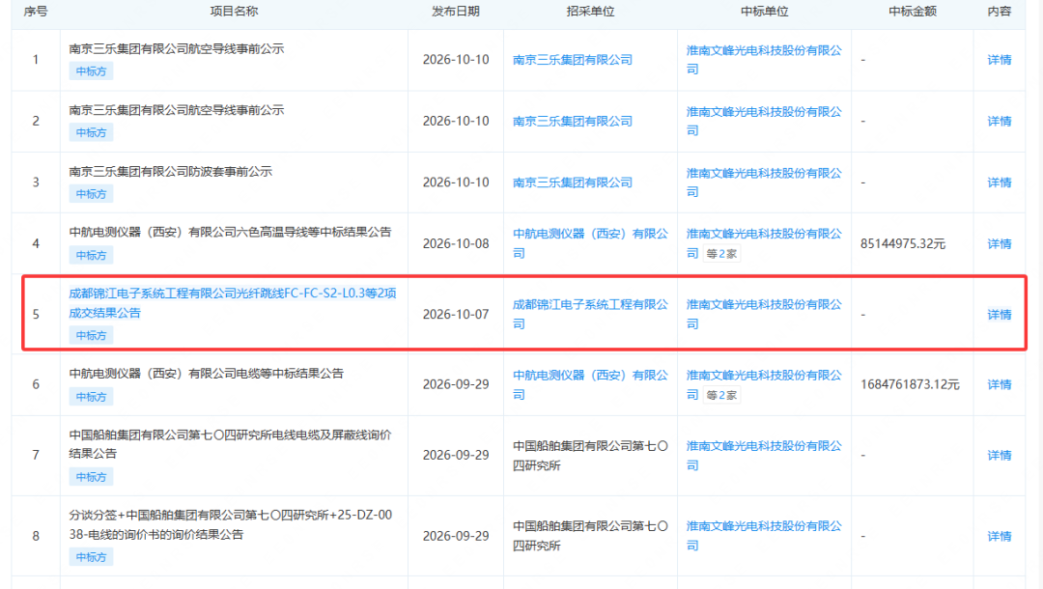Image resolution: width=1043 pixels, height=589 pixels.
Task: Click 南京三乐集团有限公司 buyer link in row 1
Action: pyautogui.click(x=572, y=60)
